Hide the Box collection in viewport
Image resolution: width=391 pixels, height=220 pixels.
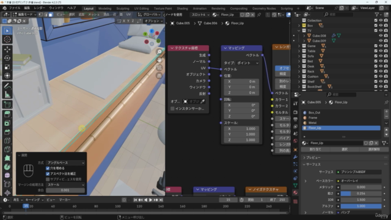point(381,26)
